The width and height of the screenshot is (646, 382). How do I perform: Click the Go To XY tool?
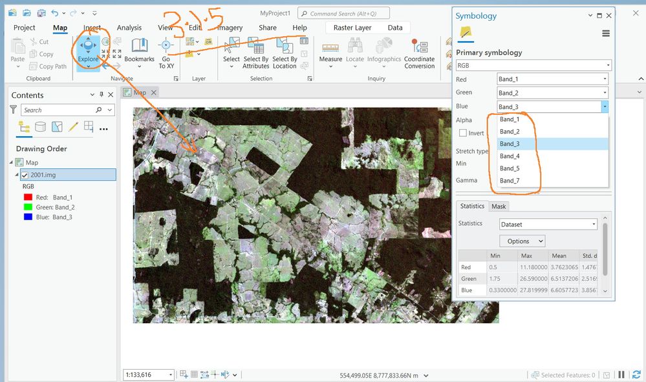pyautogui.click(x=166, y=52)
